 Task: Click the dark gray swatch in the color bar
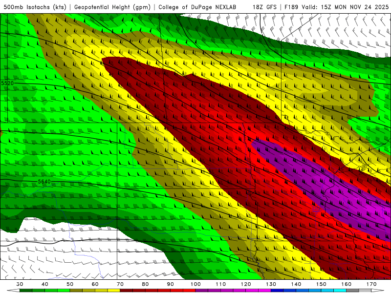352,291
